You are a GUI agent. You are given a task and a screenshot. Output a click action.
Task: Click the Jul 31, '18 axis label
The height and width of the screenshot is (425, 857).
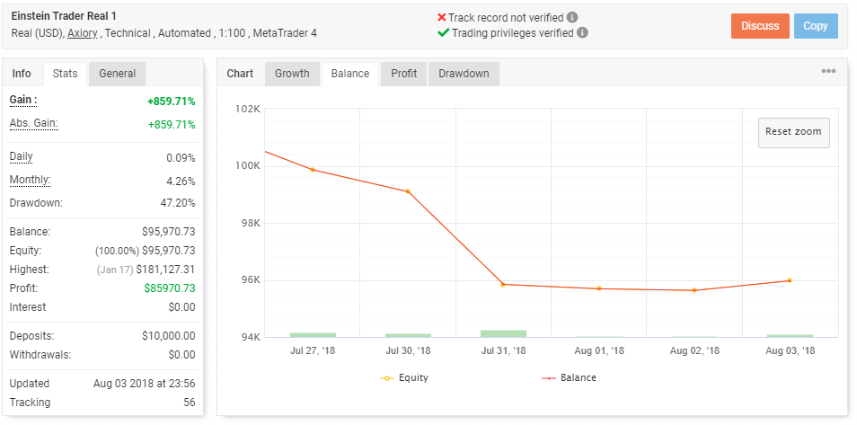pyautogui.click(x=503, y=350)
